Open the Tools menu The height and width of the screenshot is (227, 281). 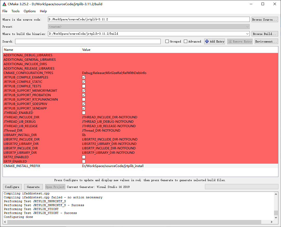tap(15, 11)
